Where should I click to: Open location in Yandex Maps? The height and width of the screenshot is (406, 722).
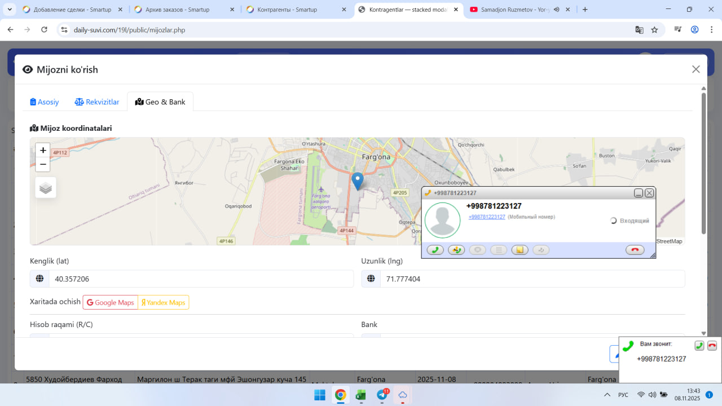pos(164,303)
